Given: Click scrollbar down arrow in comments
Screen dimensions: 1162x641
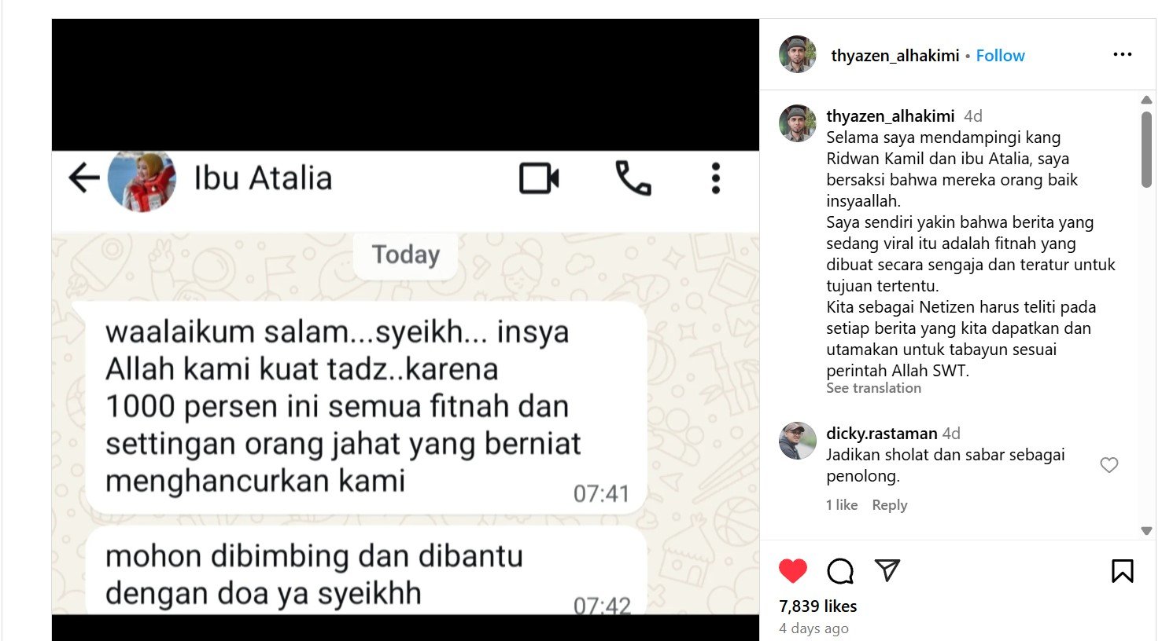Looking at the screenshot, I should tap(1146, 531).
